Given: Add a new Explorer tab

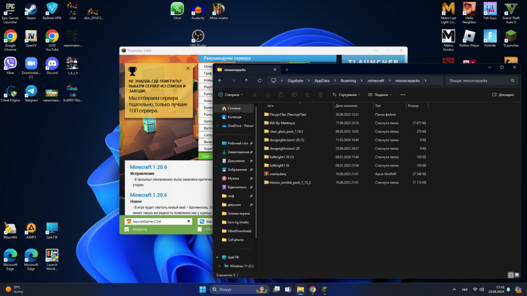Looking at the screenshot, I should [x=287, y=70].
